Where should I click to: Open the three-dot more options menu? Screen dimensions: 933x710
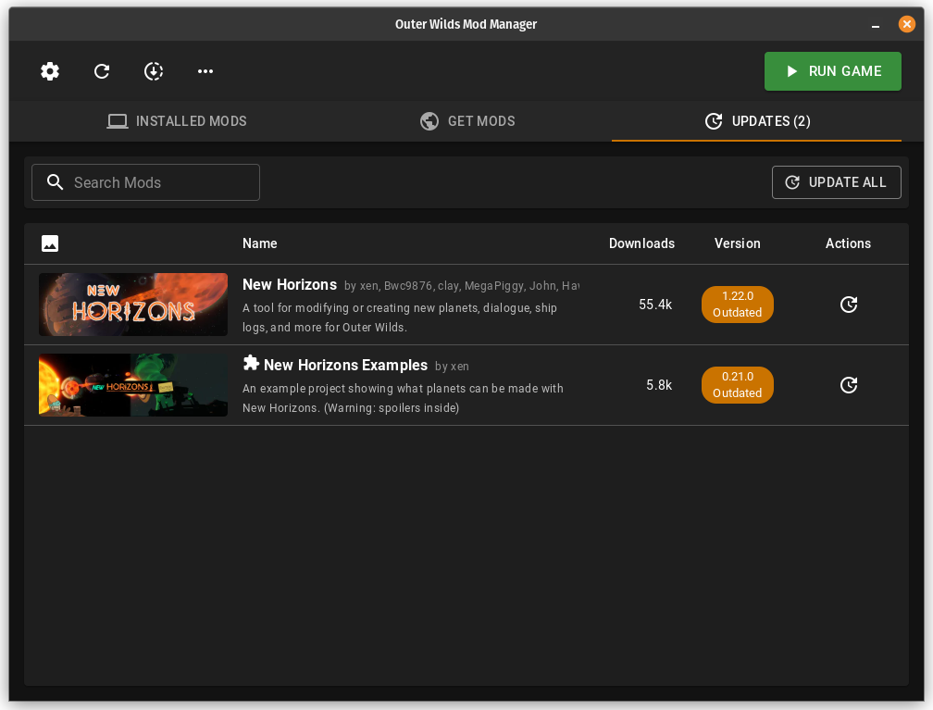205,71
